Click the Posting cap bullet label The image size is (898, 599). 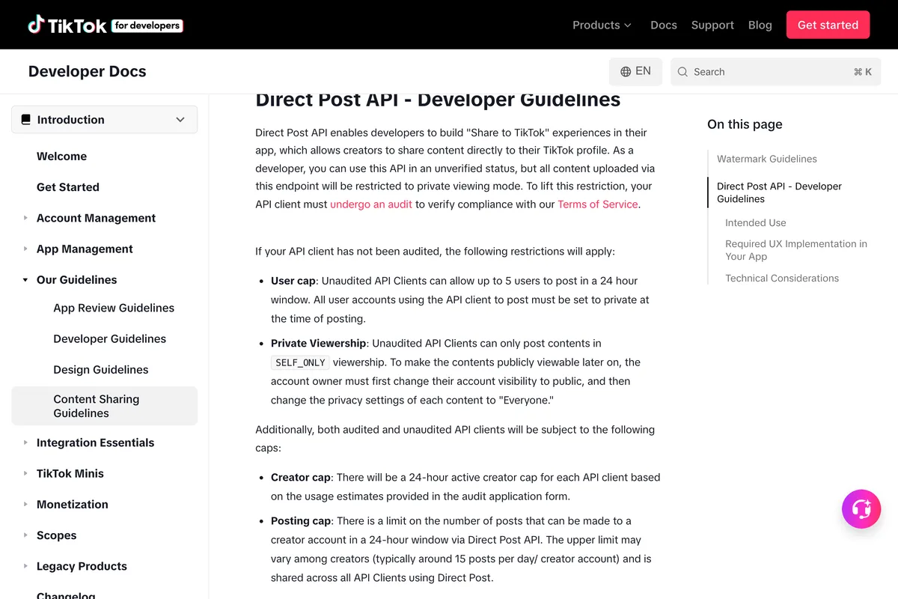pyautogui.click(x=301, y=521)
